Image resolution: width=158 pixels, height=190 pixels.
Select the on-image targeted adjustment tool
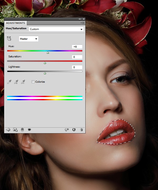[x=9, y=39]
